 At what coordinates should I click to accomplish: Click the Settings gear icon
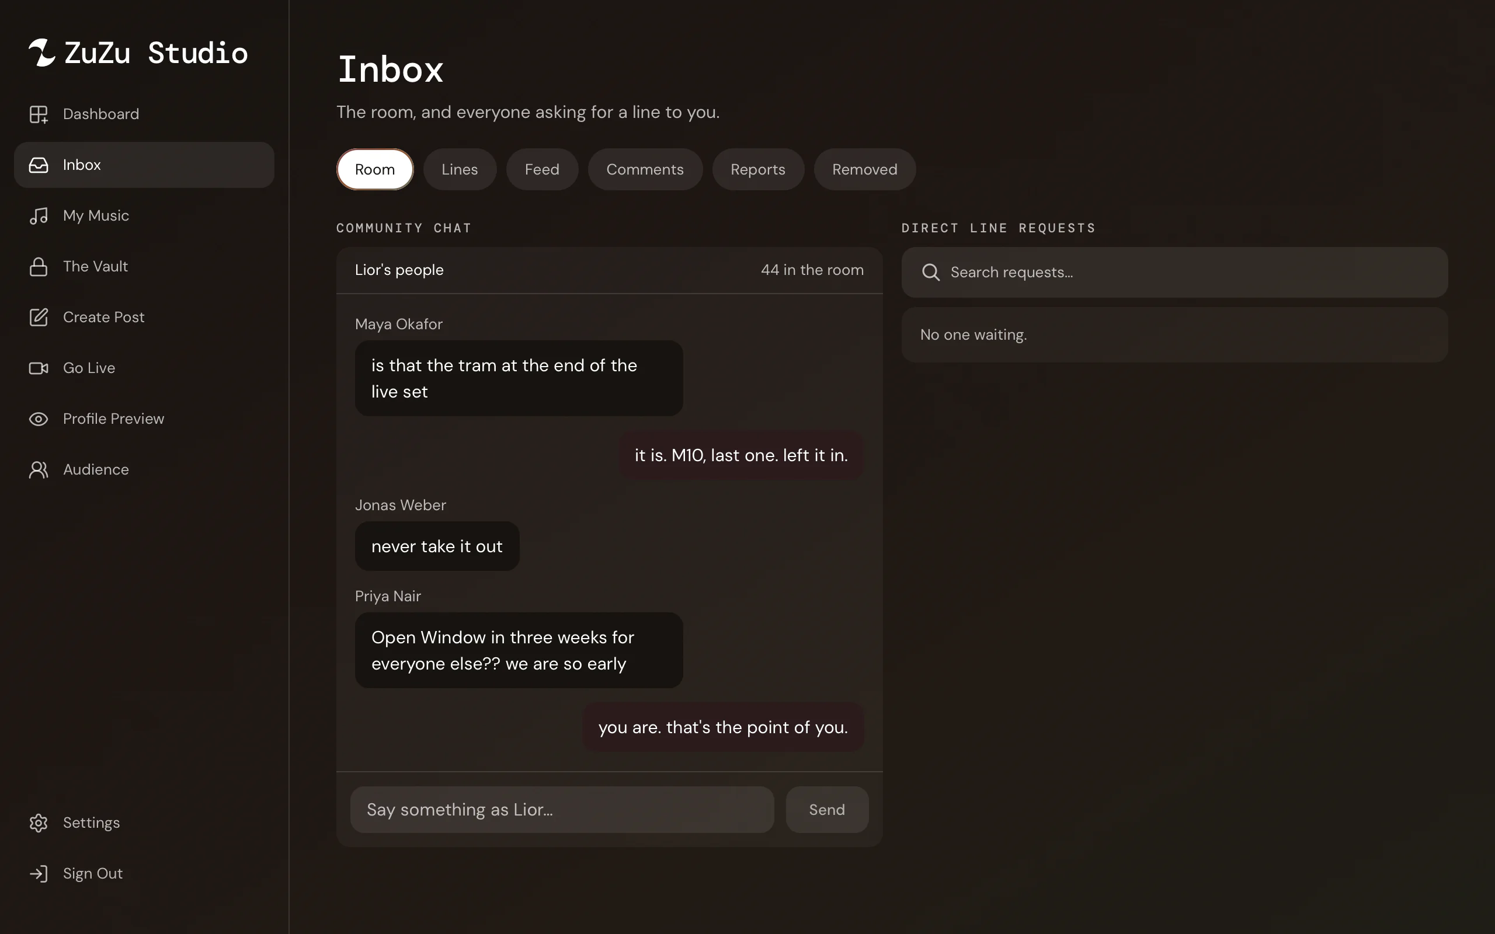39,823
